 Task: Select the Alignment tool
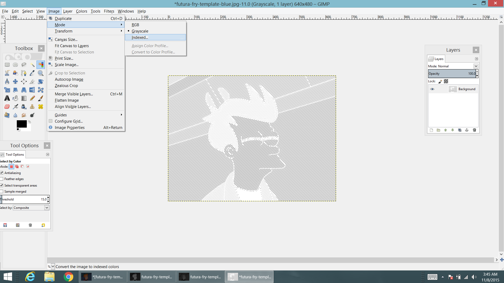[24, 81]
